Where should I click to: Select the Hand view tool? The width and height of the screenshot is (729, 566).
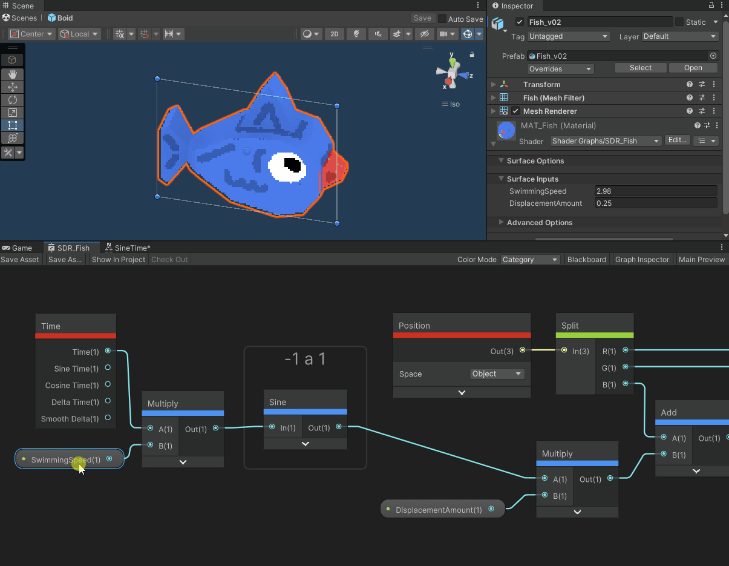tap(12, 74)
